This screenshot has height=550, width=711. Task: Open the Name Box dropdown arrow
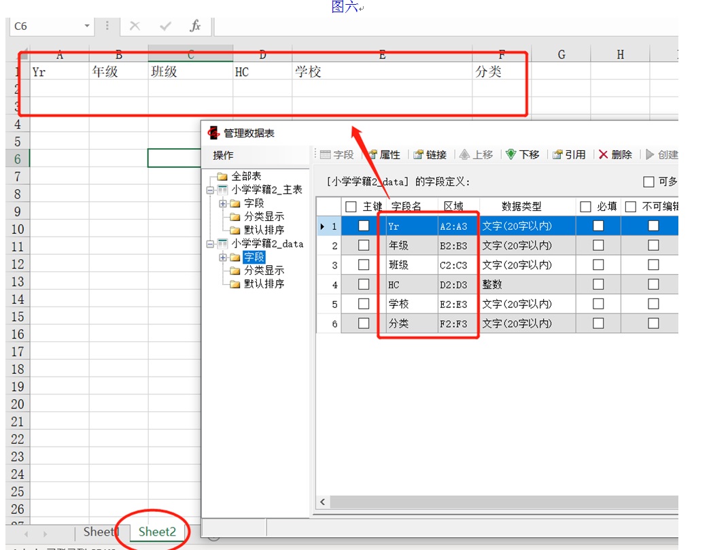click(x=87, y=26)
